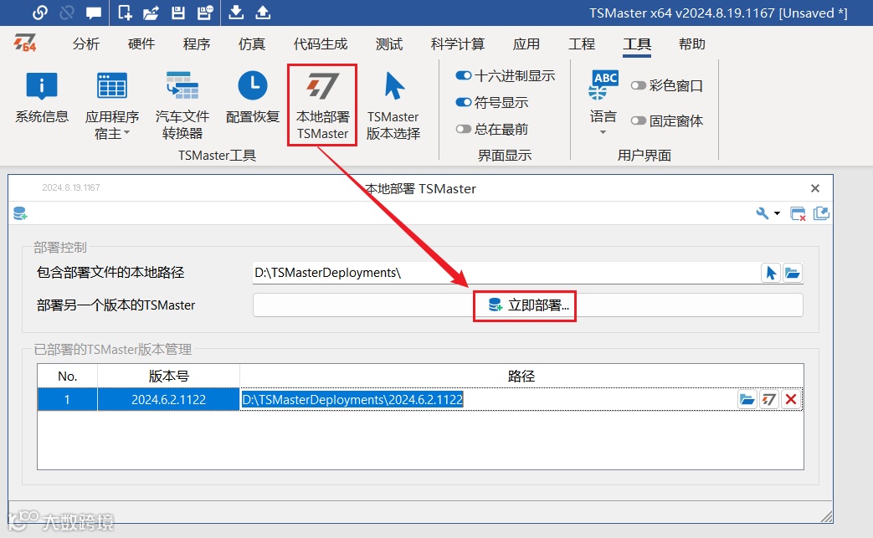Browse folder icon beside deployment path field
The width and height of the screenshot is (873, 538).
pos(793,273)
